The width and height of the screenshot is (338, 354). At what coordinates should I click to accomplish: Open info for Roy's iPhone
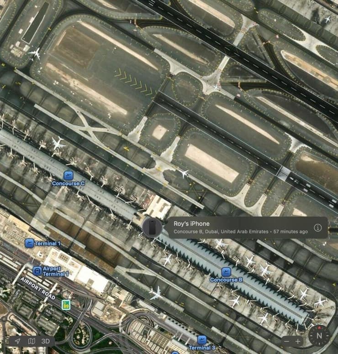318,227
